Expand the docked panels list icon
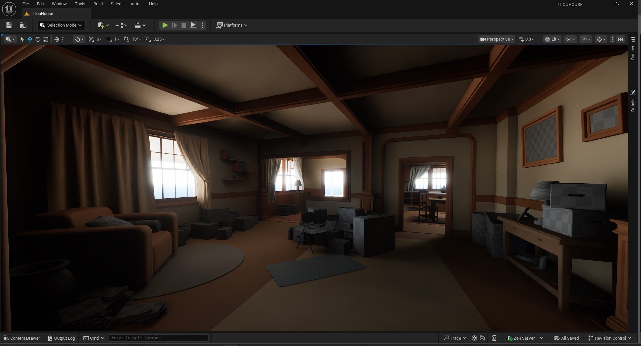The width and height of the screenshot is (641, 346). pos(633,39)
